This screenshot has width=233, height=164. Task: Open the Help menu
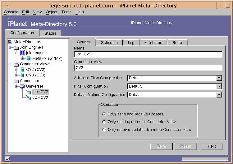click(x=80, y=12)
